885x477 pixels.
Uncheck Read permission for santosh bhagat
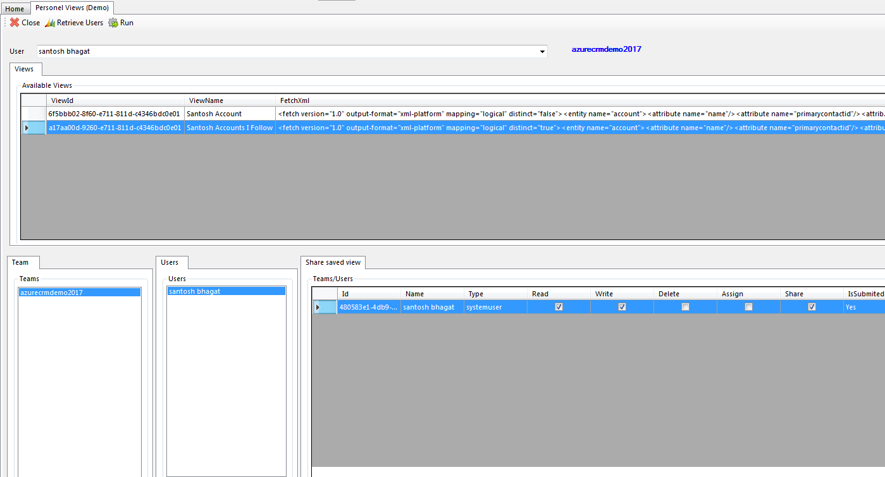coord(558,306)
